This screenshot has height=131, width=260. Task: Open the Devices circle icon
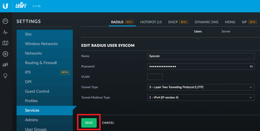pyautogui.click(x=5, y=54)
